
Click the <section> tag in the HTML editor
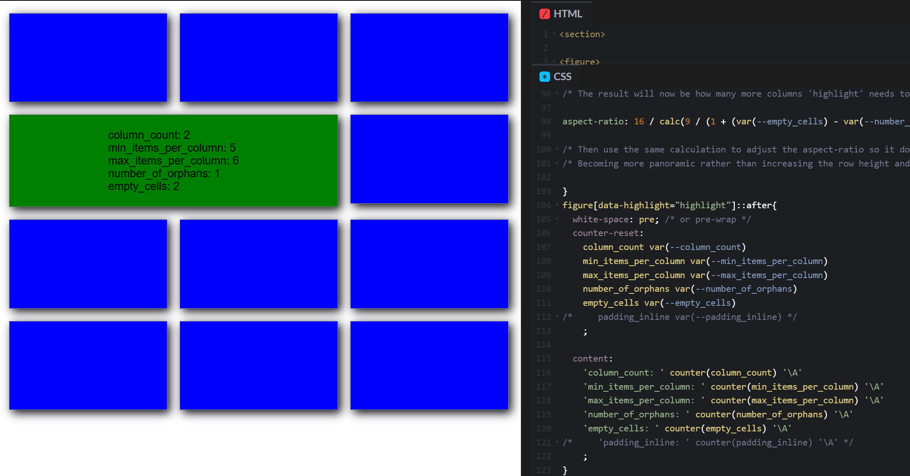pos(582,34)
